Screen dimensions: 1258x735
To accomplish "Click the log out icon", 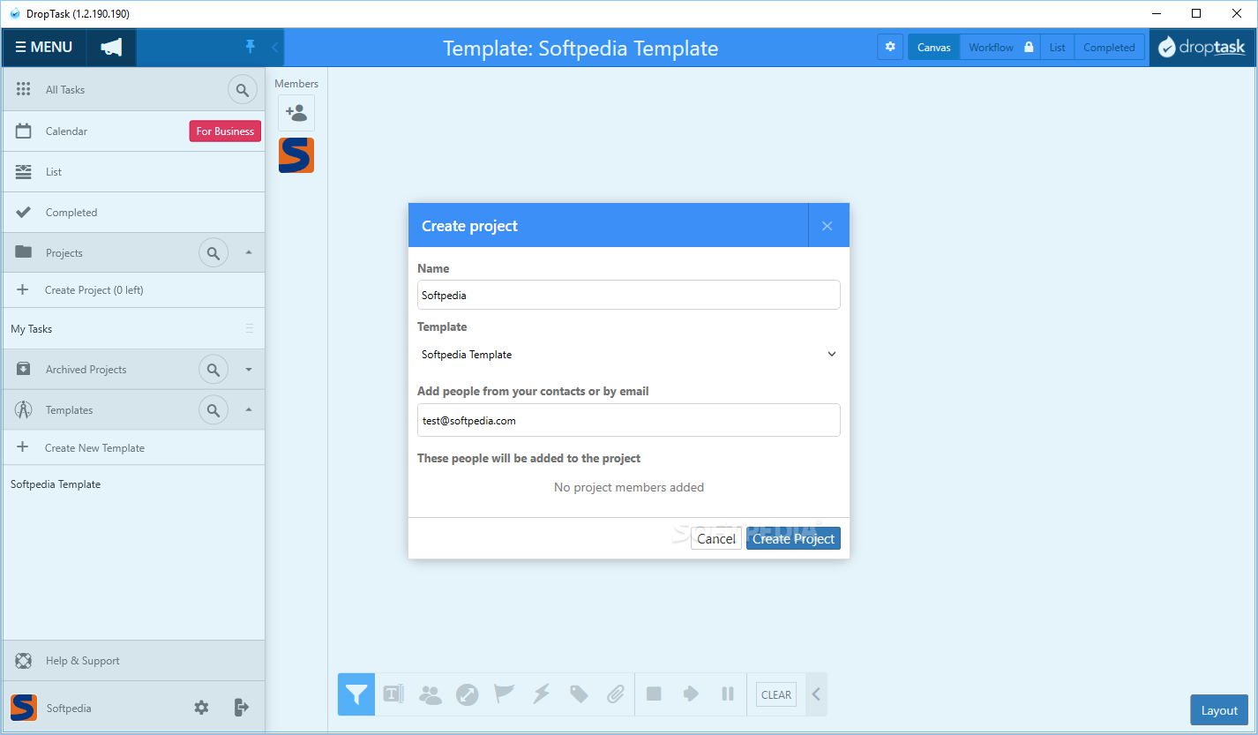I will [242, 708].
